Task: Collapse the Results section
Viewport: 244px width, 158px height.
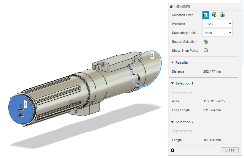Action: [x=173, y=62]
